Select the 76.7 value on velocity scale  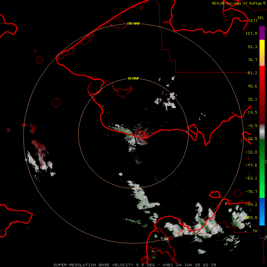coord(252,60)
